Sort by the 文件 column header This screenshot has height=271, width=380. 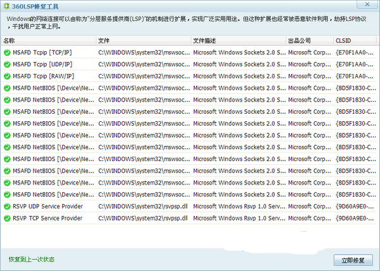click(x=144, y=40)
